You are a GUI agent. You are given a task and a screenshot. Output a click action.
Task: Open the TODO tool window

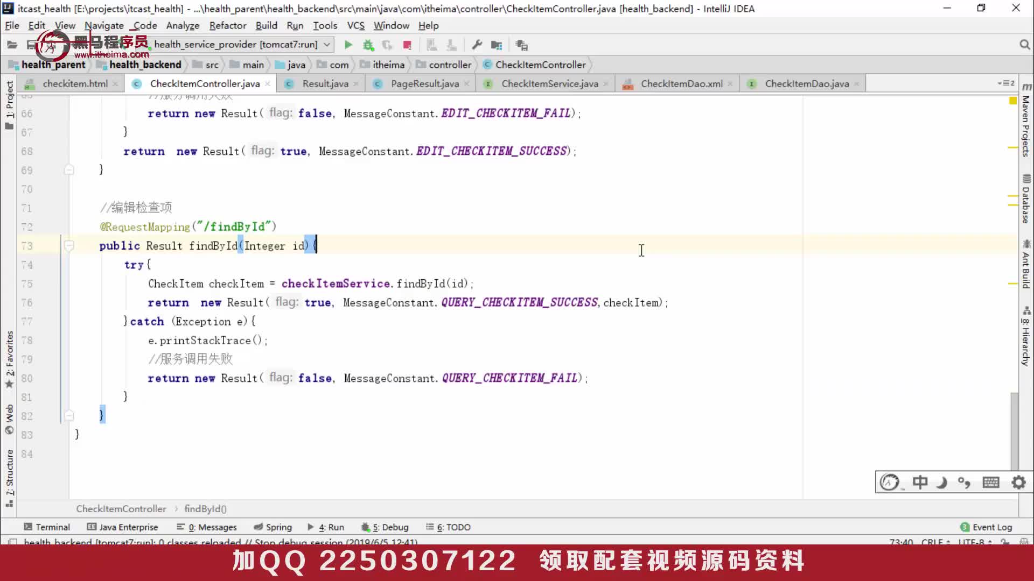point(448,527)
